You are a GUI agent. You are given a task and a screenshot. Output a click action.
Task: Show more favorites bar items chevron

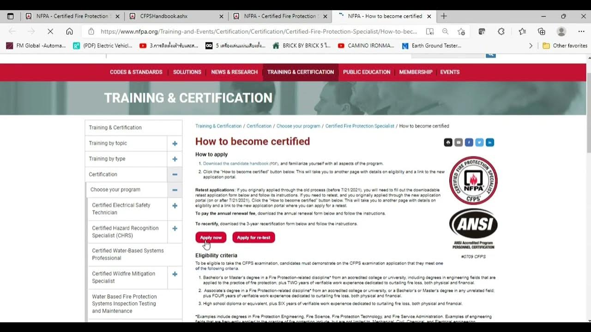[x=531, y=46]
